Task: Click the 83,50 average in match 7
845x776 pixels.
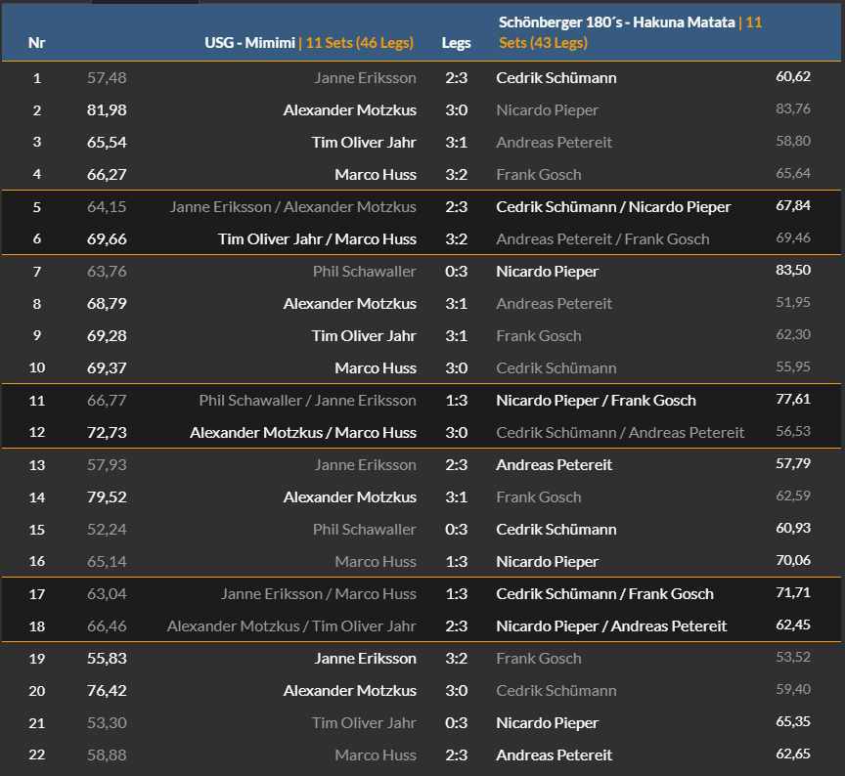Action: pyautogui.click(x=793, y=270)
